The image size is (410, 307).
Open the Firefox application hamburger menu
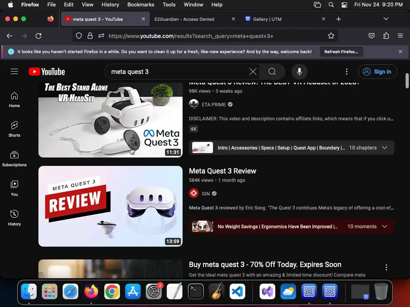tap(400, 36)
